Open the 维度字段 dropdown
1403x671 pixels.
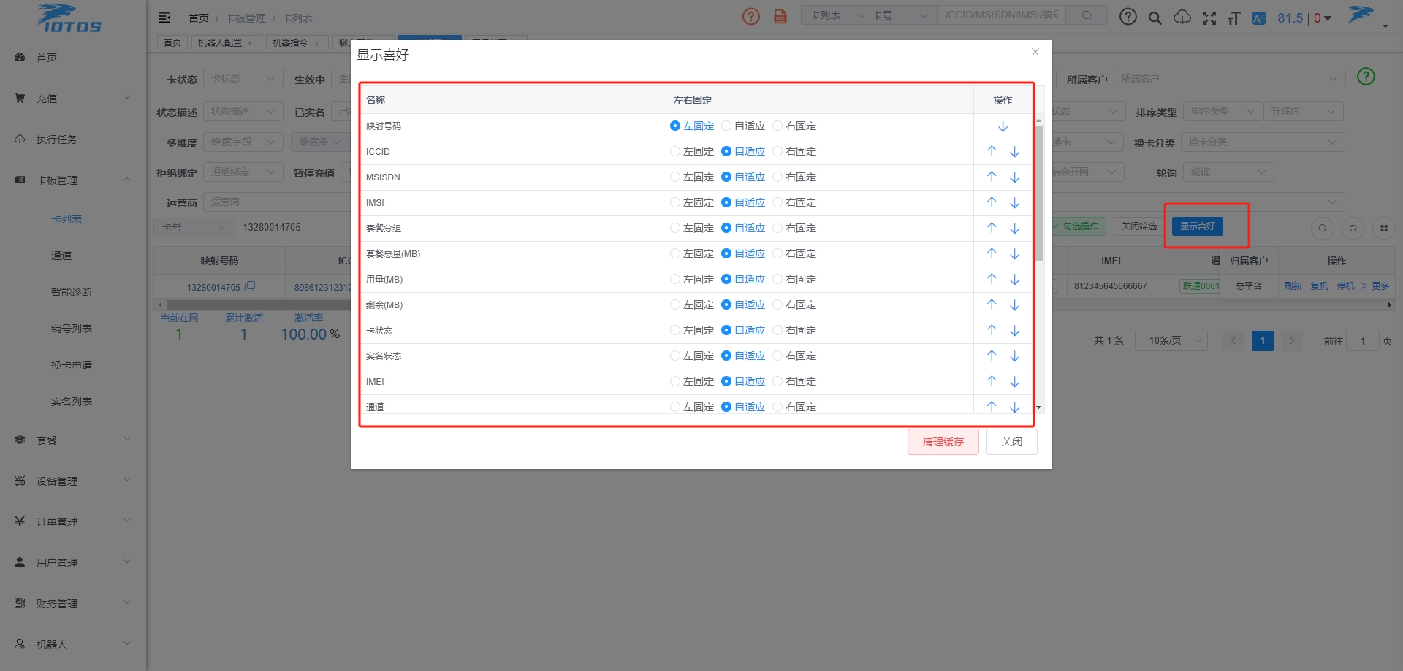pos(243,142)
